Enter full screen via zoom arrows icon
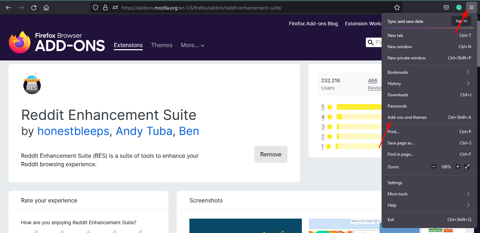This screenshot has height=233, width=480. tap(467, 167)
